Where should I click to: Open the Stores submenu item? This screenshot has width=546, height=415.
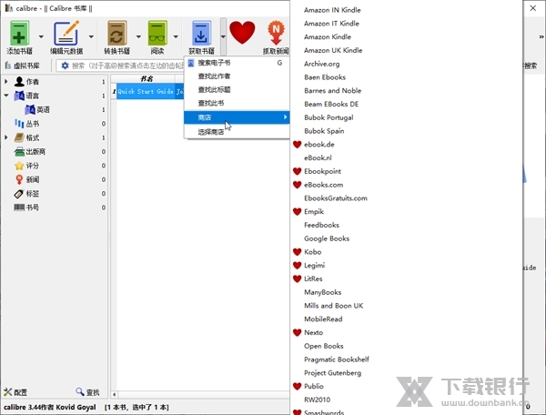coord(237,117)
